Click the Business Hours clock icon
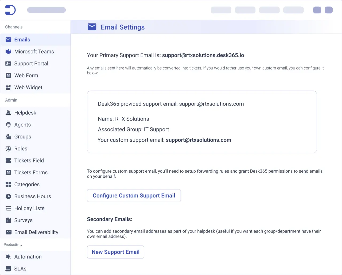 point(8,196)
